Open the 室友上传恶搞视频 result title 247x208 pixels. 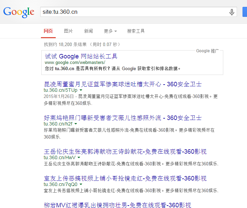click(x=125, y=178)
